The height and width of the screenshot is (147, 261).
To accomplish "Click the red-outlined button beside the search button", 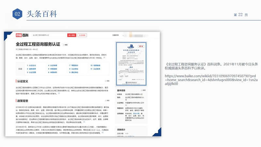I will click(x=82, y=35).
